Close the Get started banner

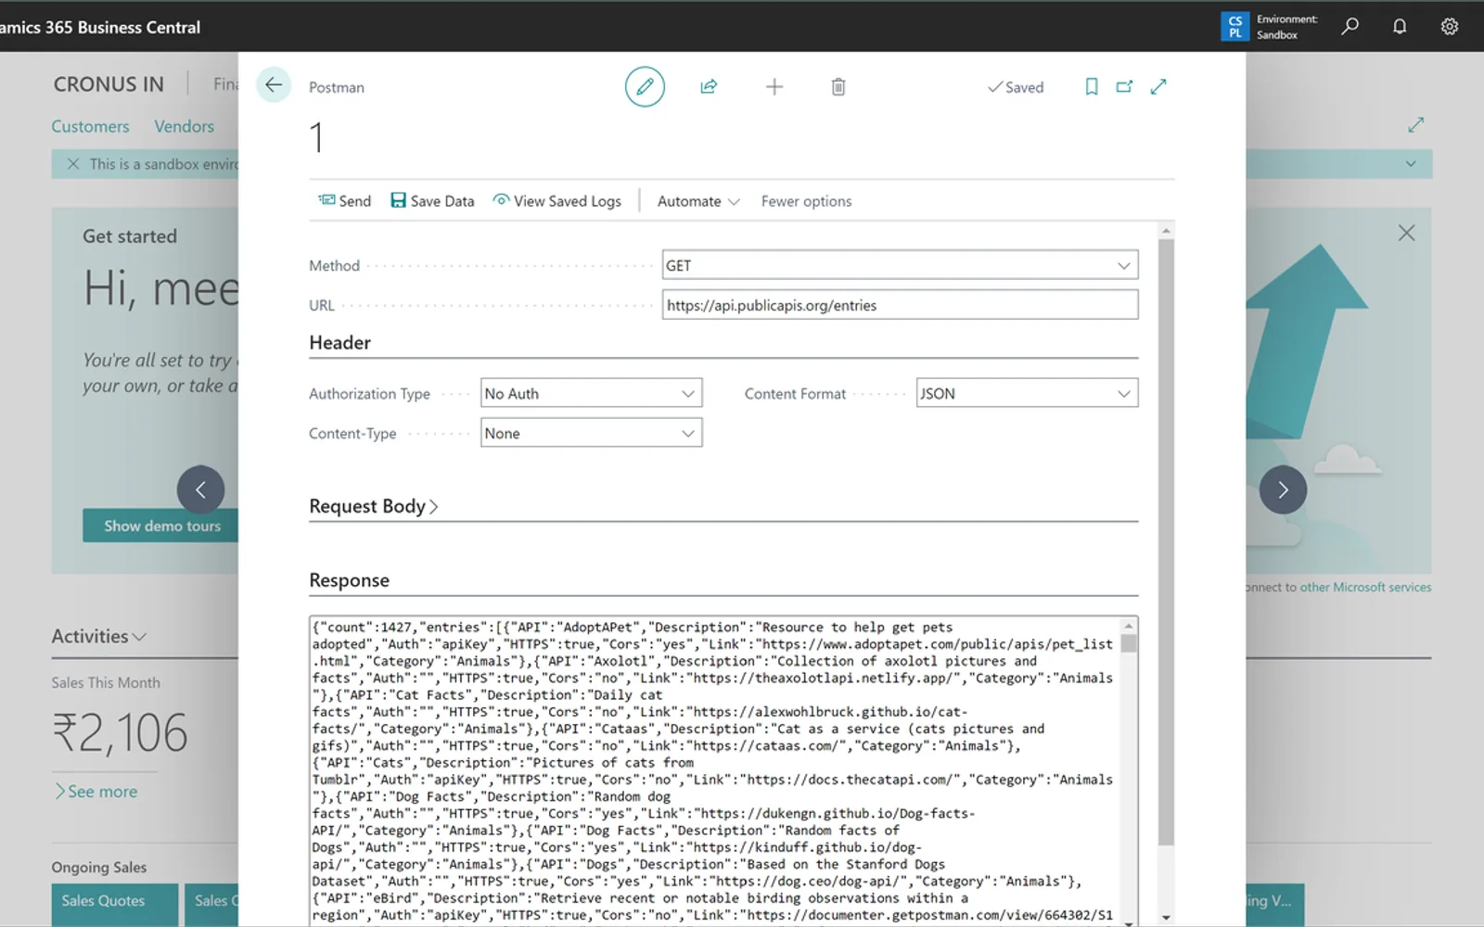[1406, 233]
